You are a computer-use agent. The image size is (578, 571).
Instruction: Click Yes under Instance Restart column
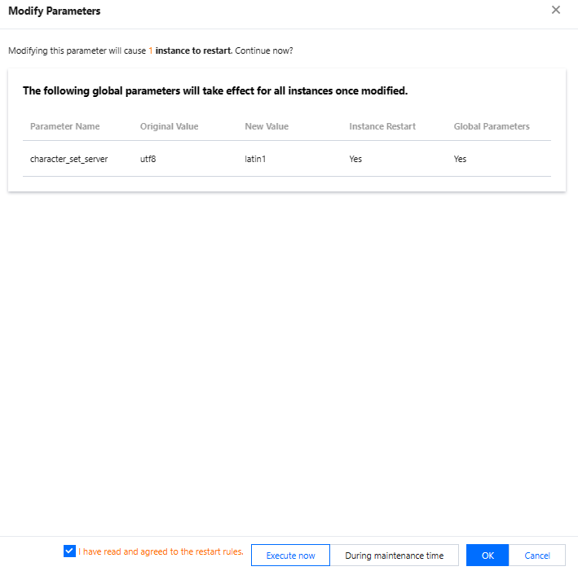pos(355,159)
